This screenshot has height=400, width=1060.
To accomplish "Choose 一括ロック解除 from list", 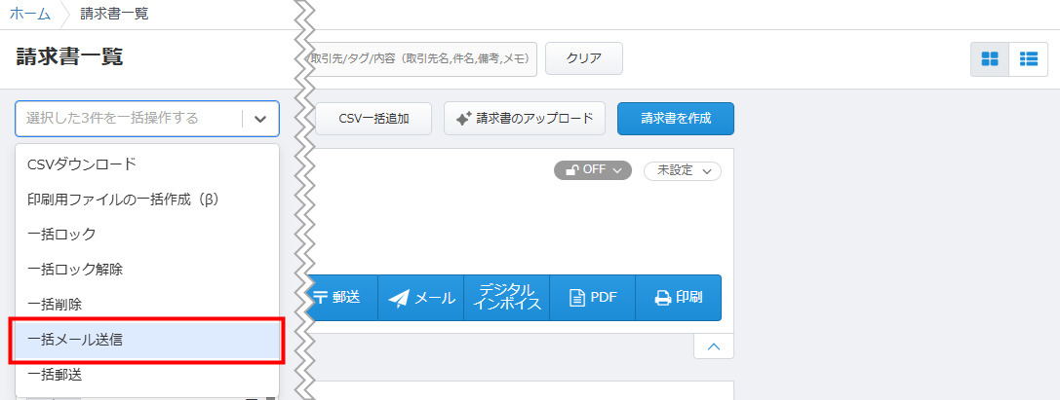I will (75, 269).
